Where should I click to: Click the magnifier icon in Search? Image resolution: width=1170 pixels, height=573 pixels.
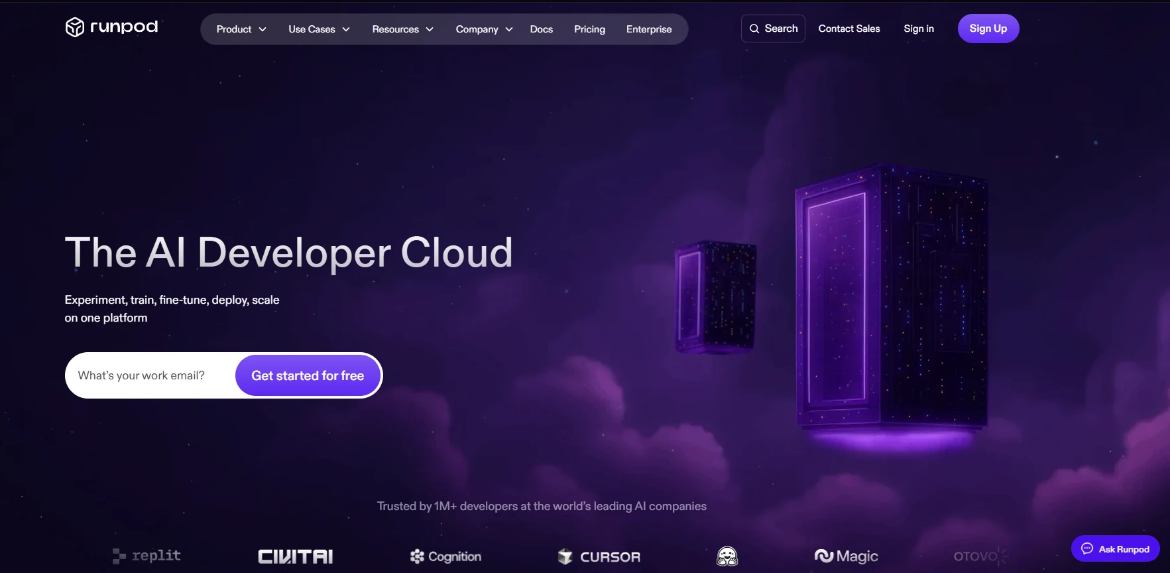coord(754,29)
